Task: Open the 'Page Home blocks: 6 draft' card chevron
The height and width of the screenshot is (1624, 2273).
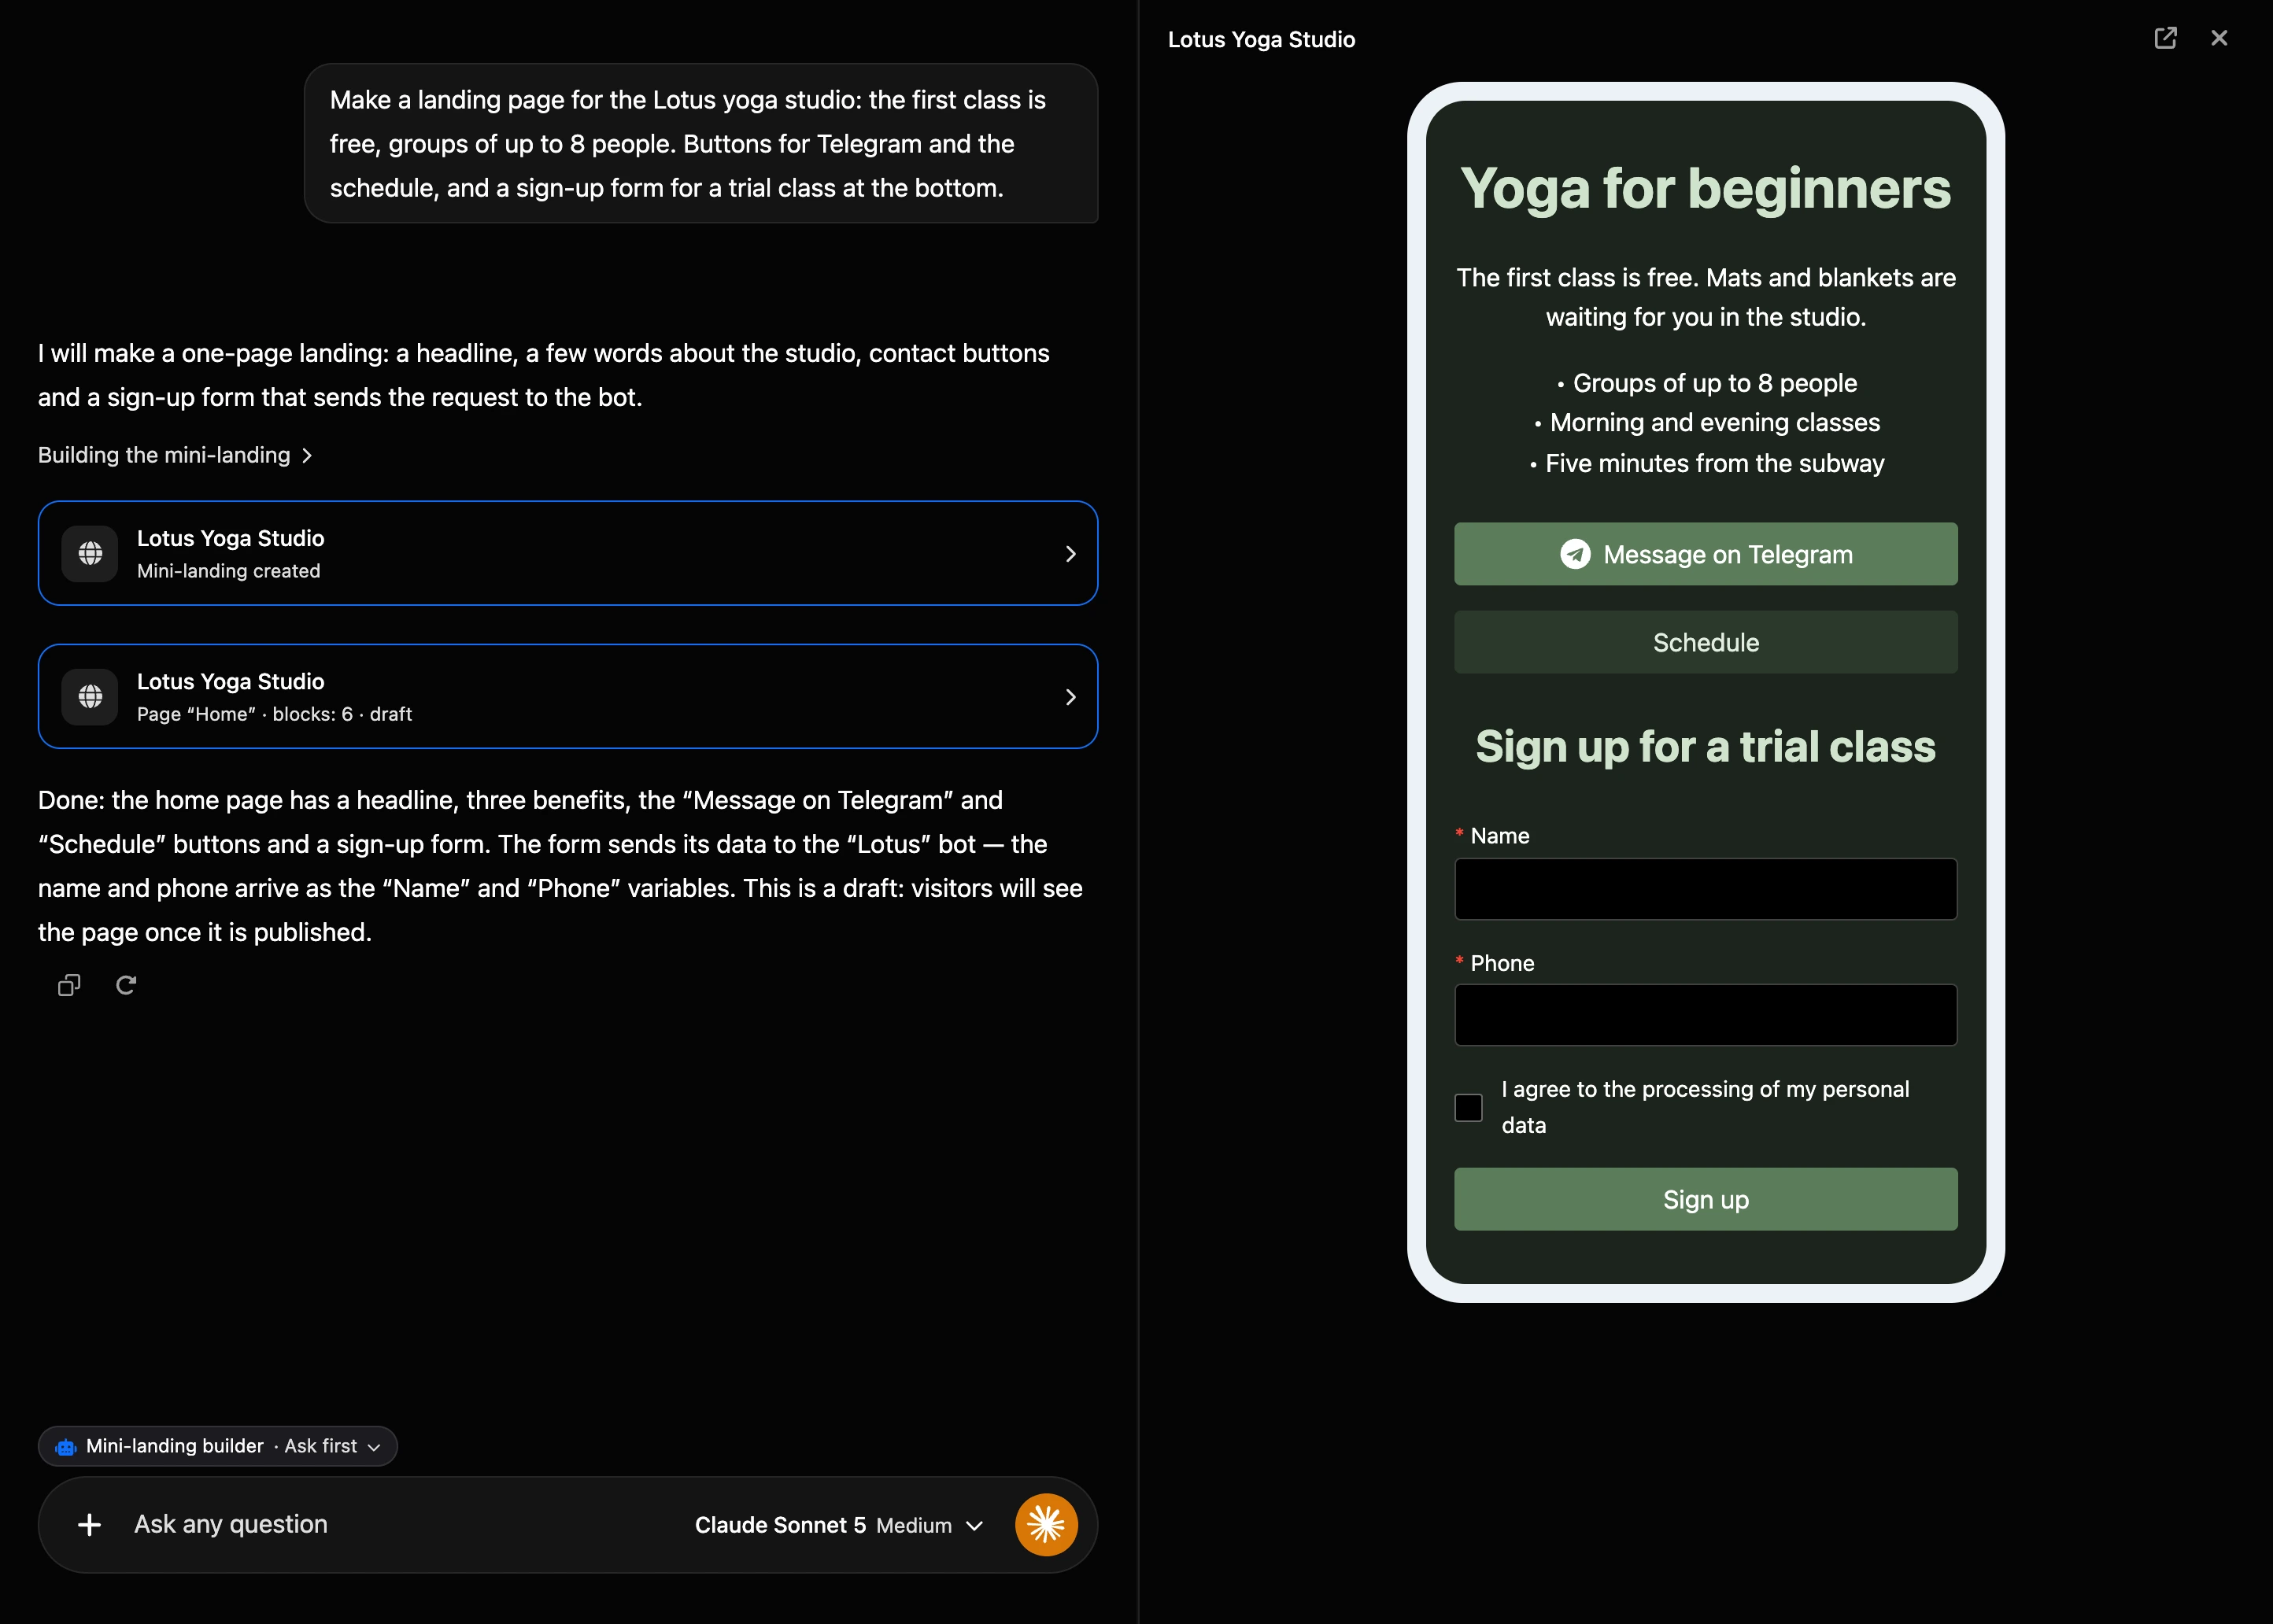Action: [1070, 696]
